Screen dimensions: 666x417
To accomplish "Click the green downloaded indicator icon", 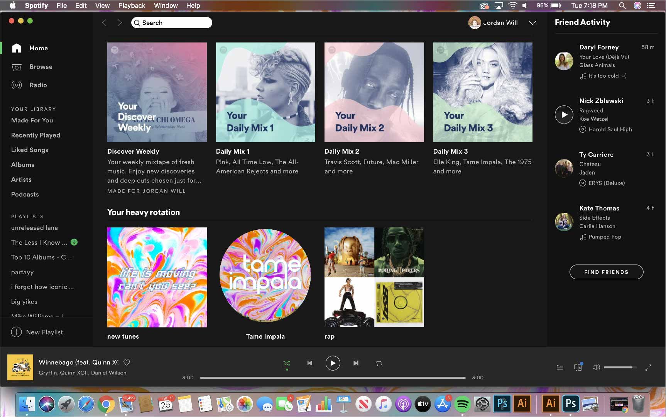I will pos(74,242).
